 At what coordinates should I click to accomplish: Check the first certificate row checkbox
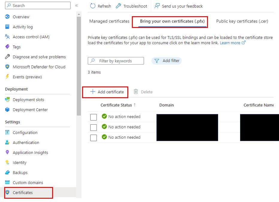[x=93, y=117]
